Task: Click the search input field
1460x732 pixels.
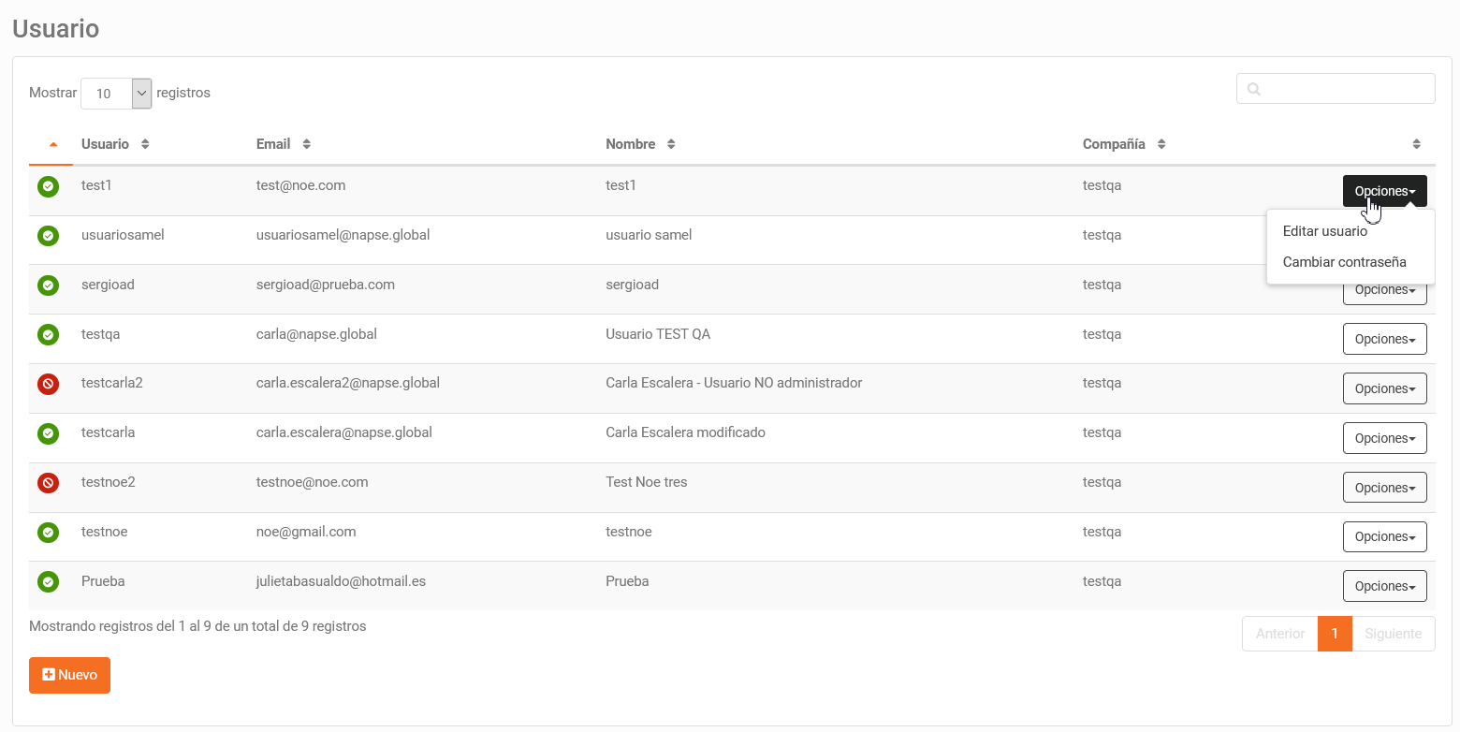Action: 1336,89
